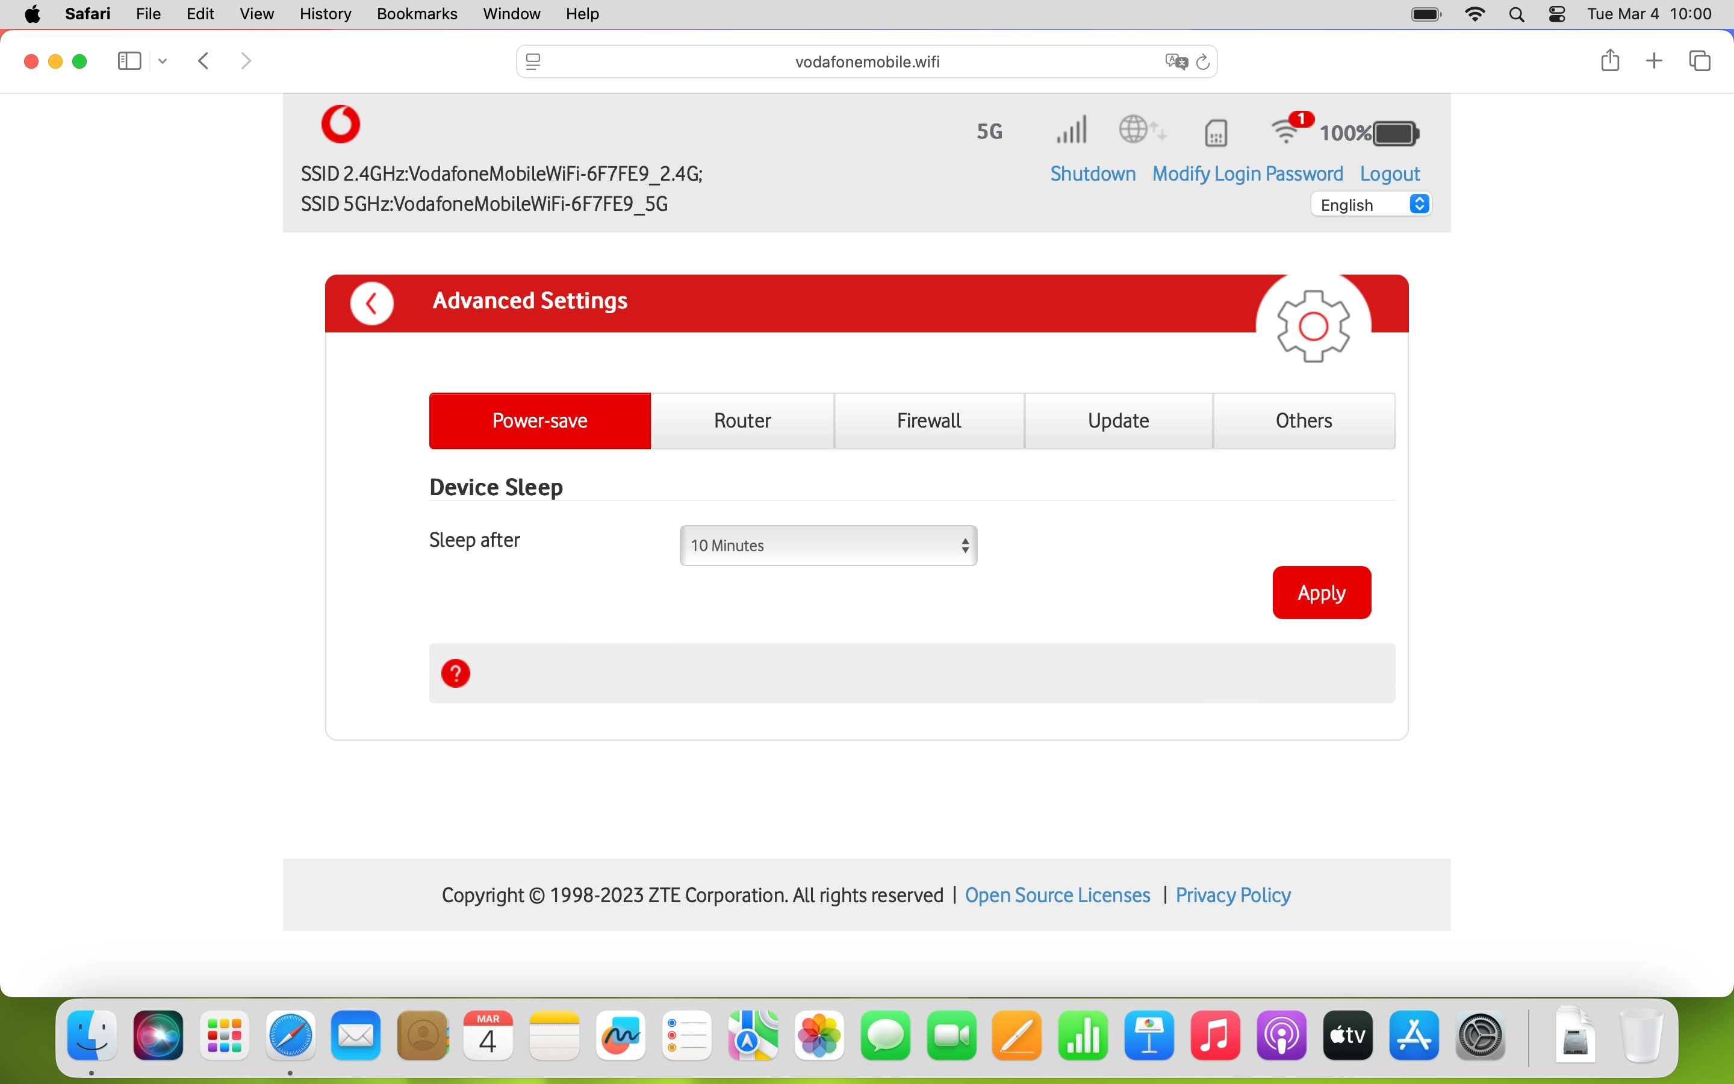Open the Bookmarks menu
The image size is (1734, 1084).
pos(416,14)
